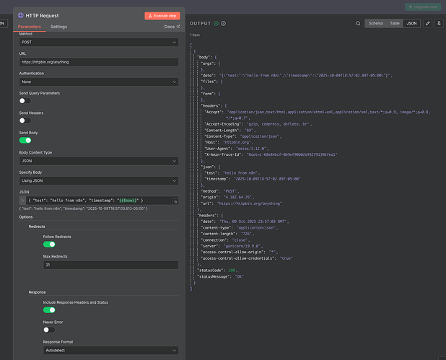Enable the Send Query Parameters toggle

click(x=25, y=101)
